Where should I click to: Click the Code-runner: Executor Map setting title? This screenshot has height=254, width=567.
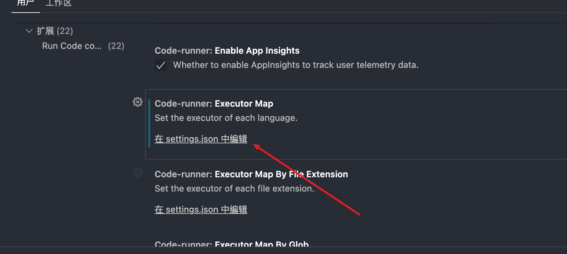coord(214,104)
